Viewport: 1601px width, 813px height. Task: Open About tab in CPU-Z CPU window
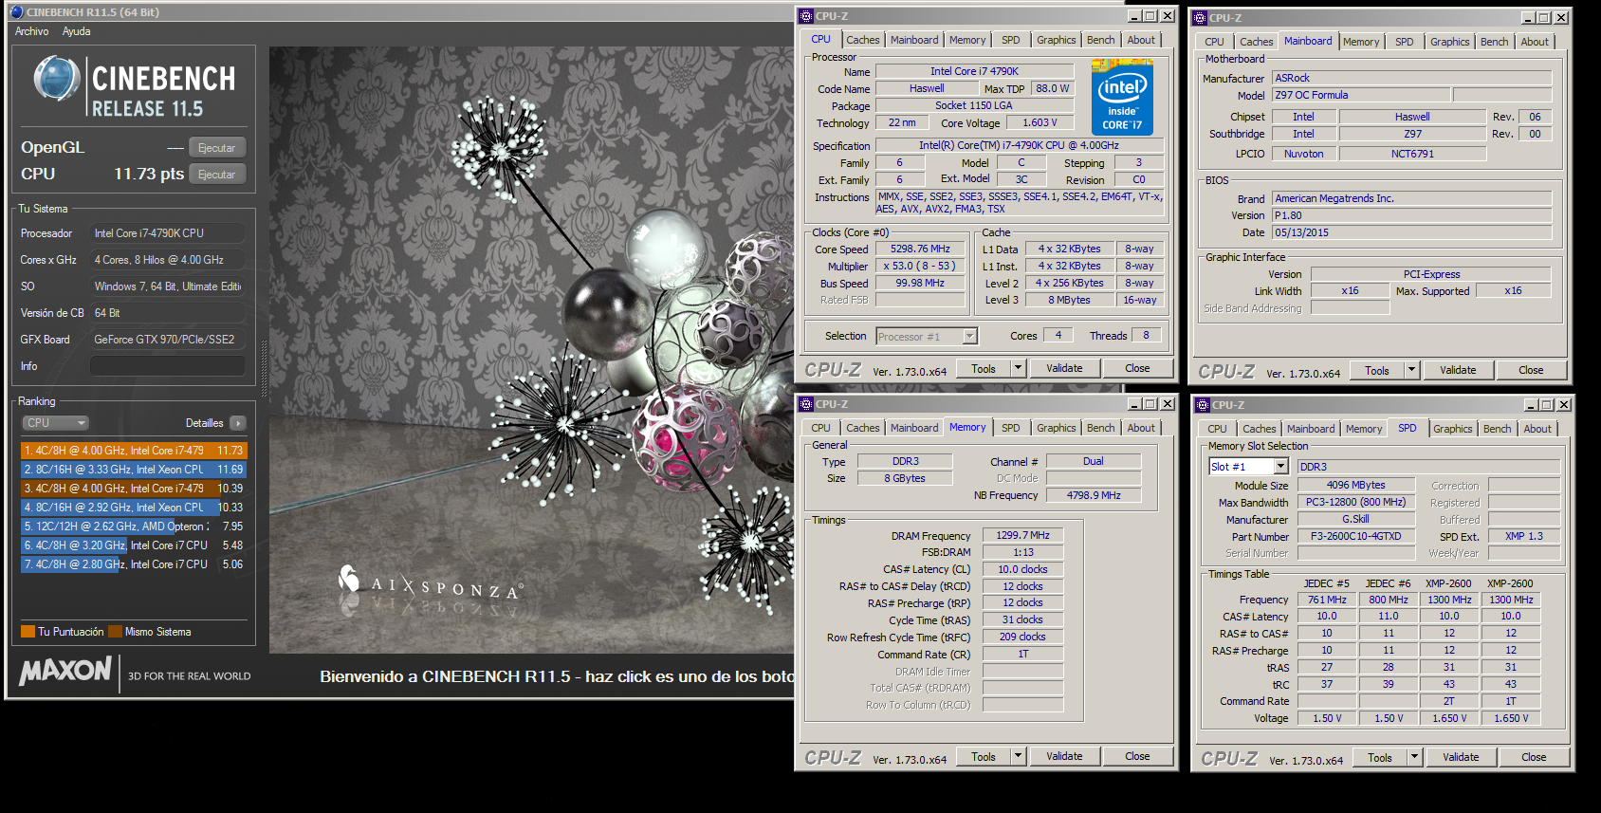(x=1141, y=40)
